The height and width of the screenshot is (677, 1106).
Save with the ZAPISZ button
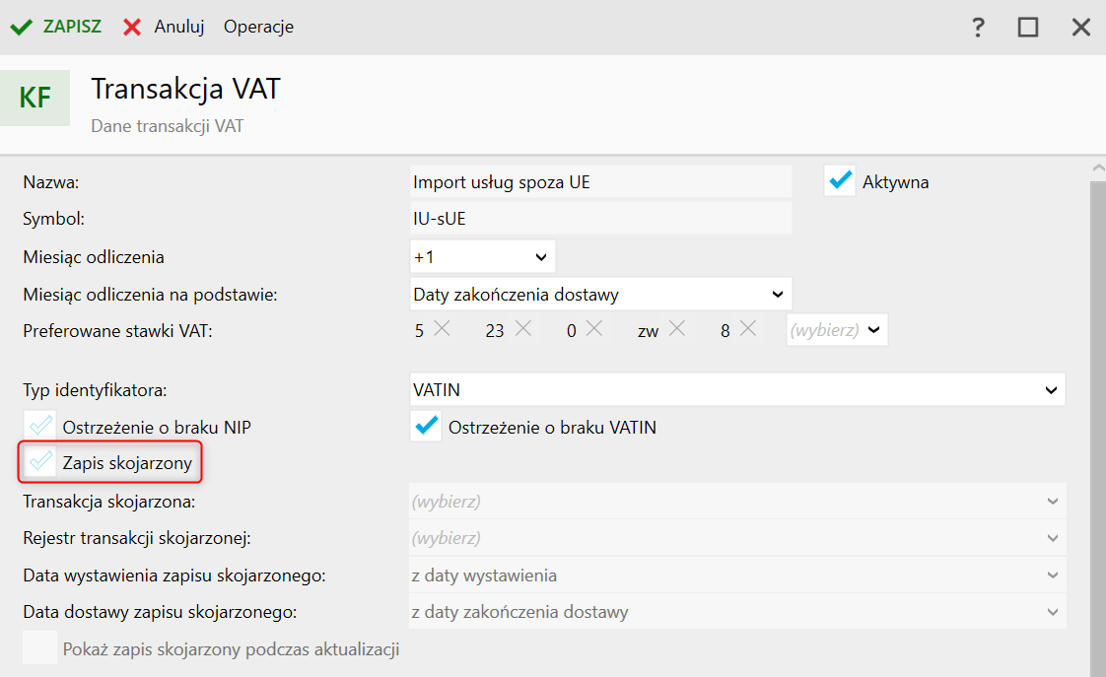tap(56, 28)
